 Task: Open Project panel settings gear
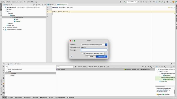coord(42,5)
